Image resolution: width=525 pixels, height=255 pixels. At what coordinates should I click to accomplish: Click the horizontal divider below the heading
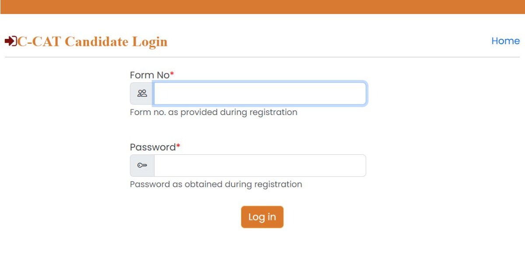[x=262, y=57]
